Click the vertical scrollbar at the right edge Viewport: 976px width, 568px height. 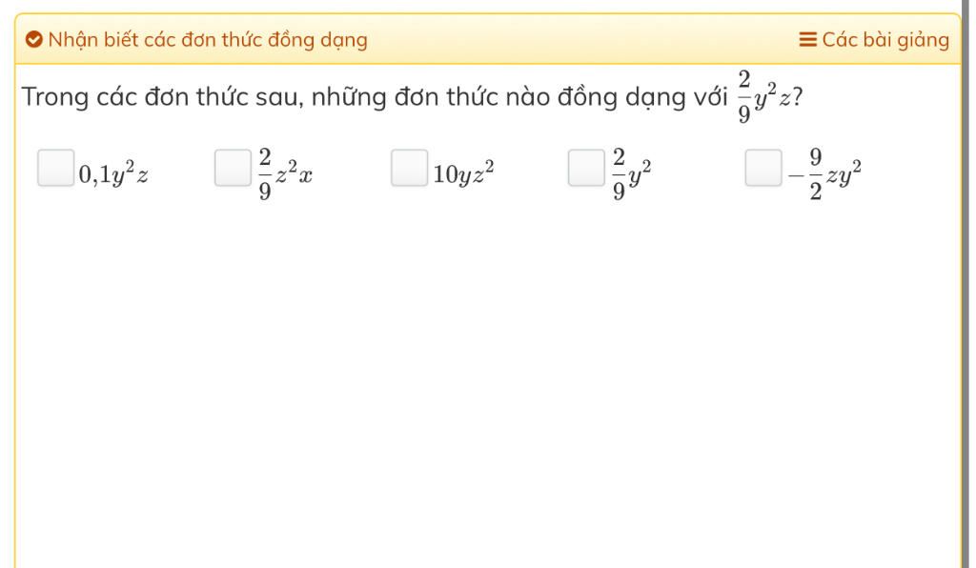point(968,284)
